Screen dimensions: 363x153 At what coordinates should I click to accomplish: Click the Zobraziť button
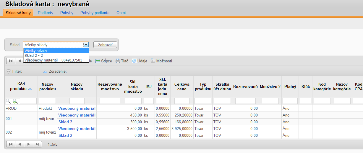click(x=105, y=45)
